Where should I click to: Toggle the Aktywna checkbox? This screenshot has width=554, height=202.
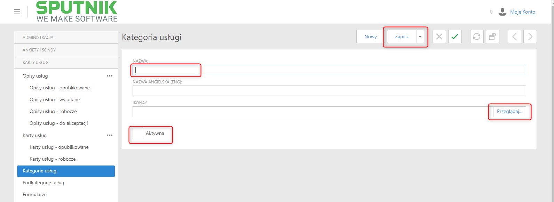[138, 133]
